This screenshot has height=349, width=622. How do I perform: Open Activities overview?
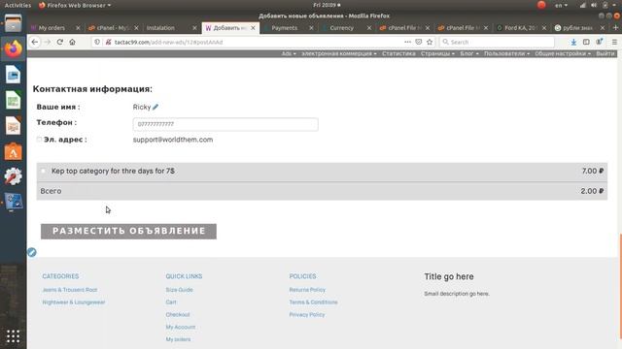17,5
